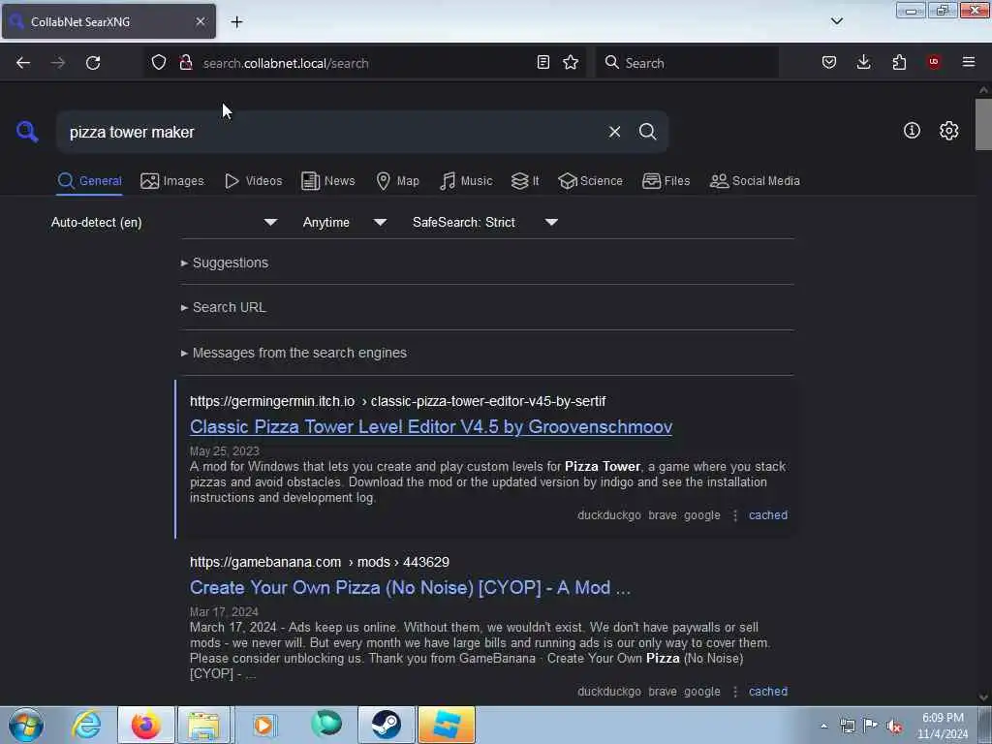The image size is (992, 744).
Task: Show hidden tray icons arrow
Action: [x=823, y=727]
